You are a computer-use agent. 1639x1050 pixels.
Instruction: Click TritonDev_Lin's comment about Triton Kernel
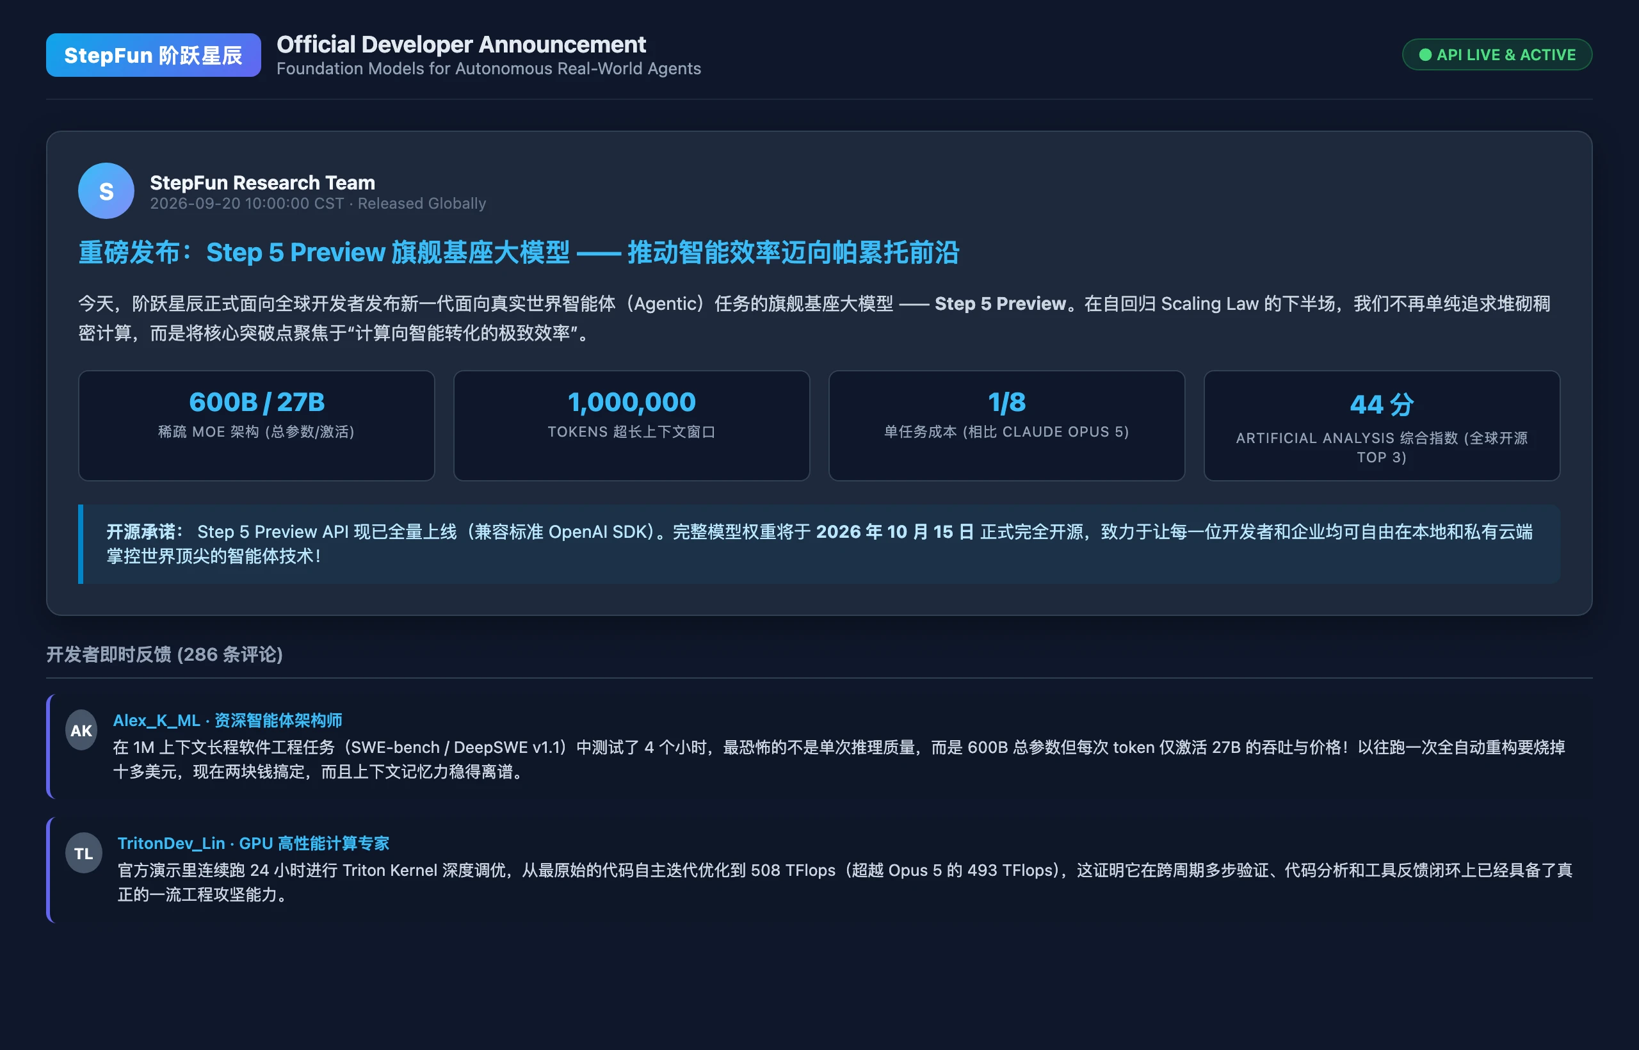coord(845,882)
